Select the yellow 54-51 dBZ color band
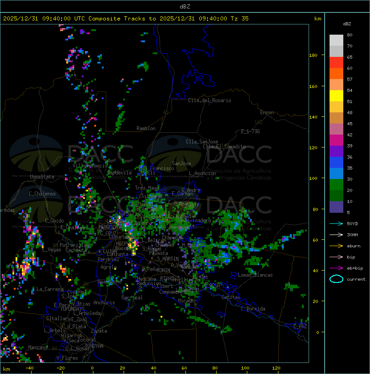Screen dimensions: 370x374 [336, 96]
